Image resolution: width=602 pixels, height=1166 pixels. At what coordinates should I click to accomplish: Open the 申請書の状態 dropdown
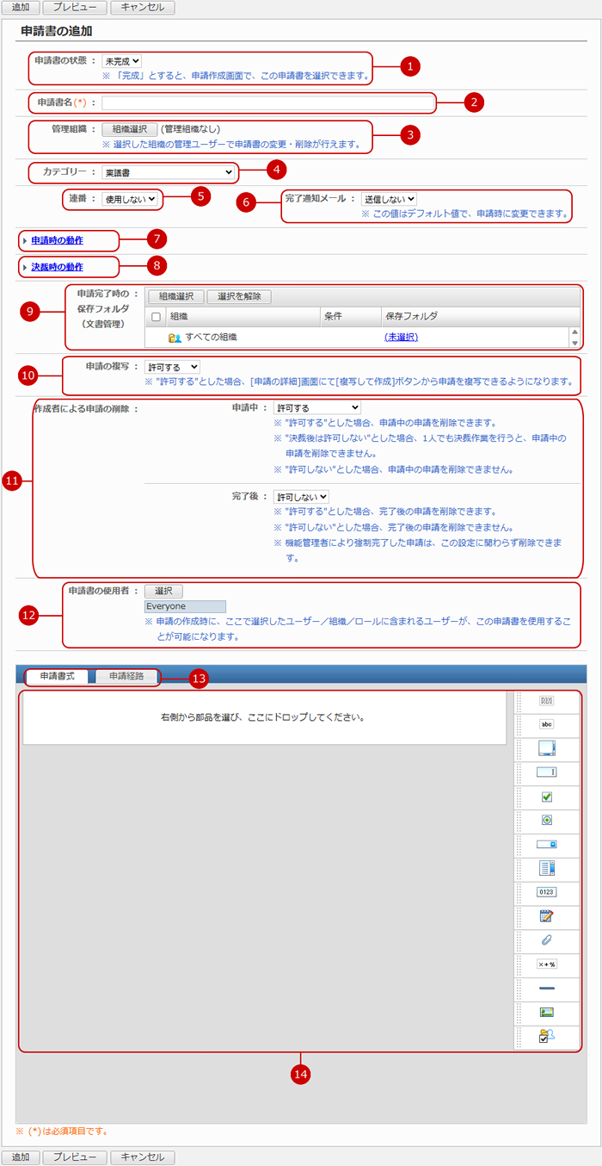[x=121, y=61]
